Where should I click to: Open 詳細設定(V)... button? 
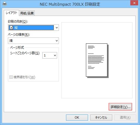click(x=120, y=107)
